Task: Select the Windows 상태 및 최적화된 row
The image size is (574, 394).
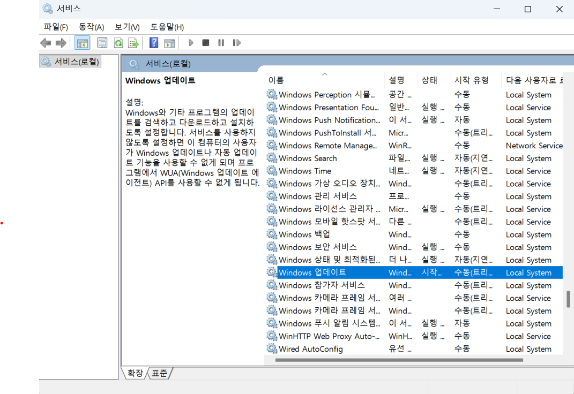Action: coord(414,260)
